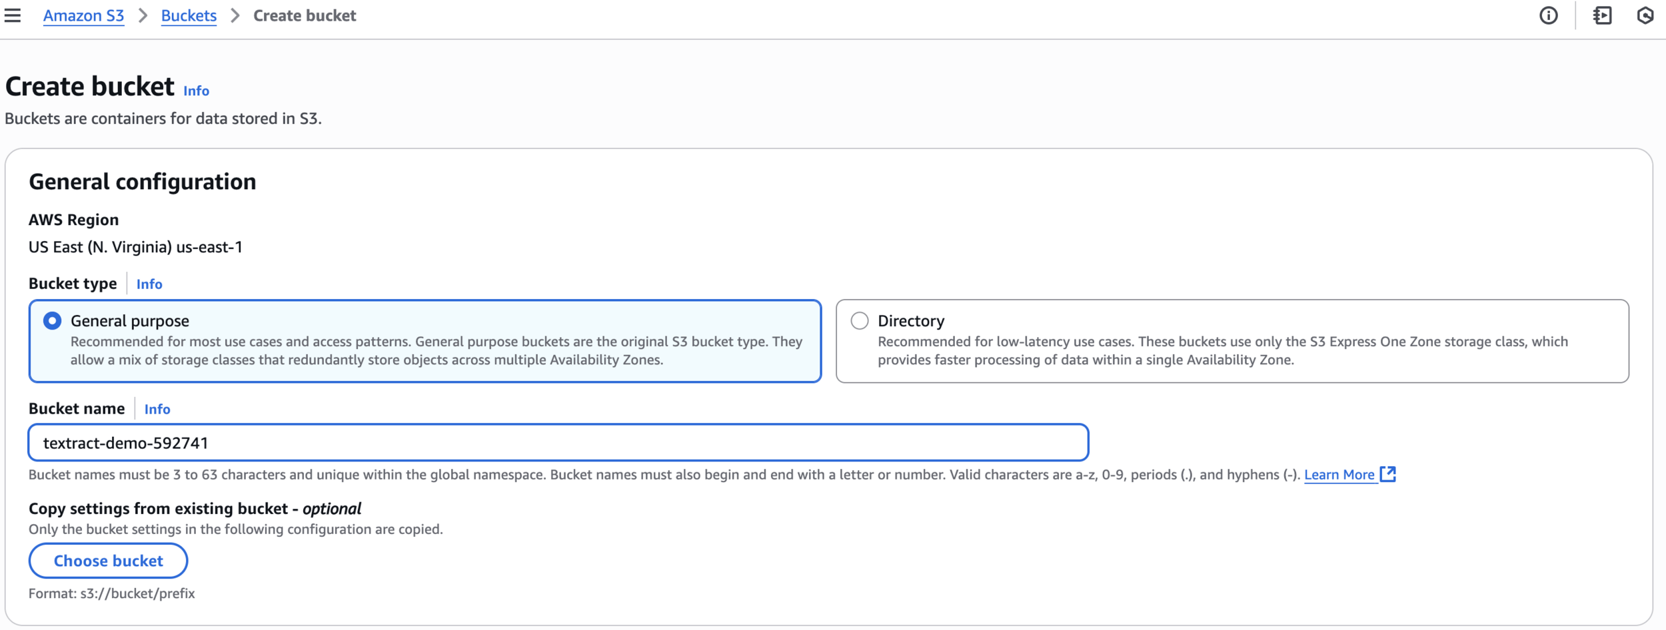Open the info panel icon in top bar
Viewport: 1666px width, 630px height.
(1549, 15)
